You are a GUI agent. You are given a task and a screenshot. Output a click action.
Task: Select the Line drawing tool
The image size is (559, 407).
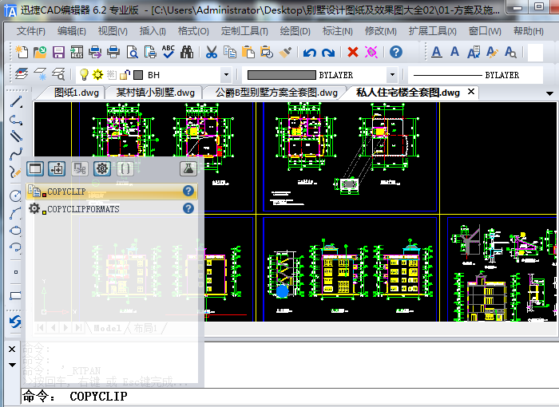(16, 102)
